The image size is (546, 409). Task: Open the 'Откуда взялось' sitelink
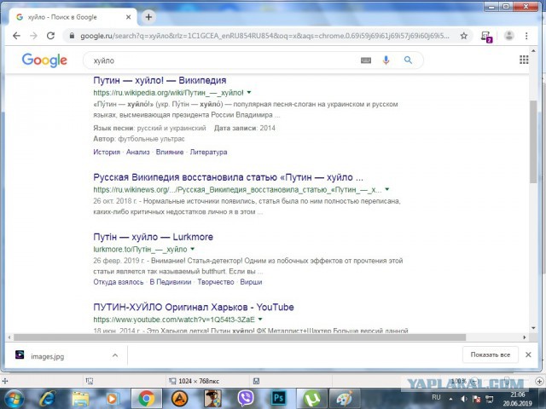[x=119, y=282]
